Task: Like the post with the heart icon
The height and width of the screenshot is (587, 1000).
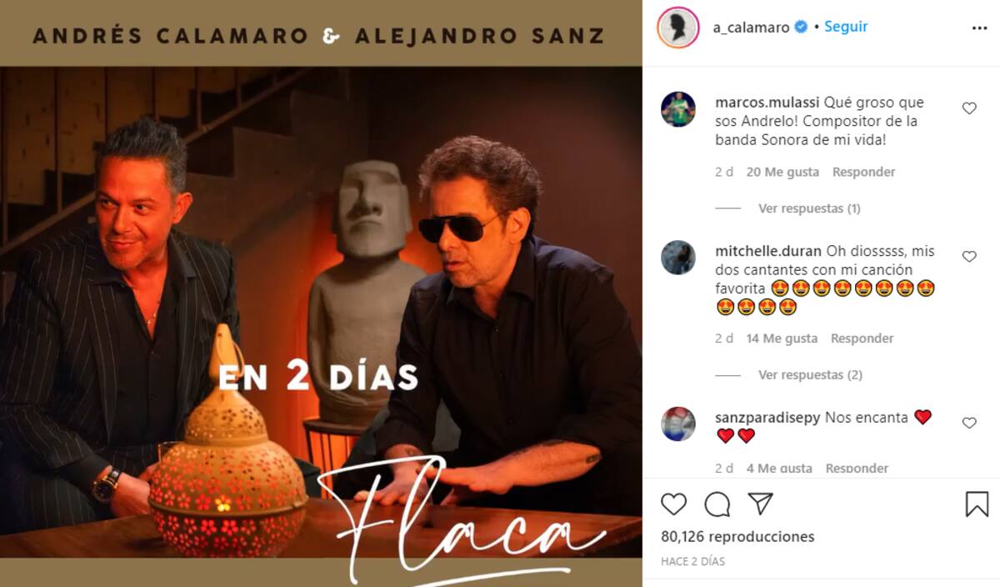Action: click(673, 504)
